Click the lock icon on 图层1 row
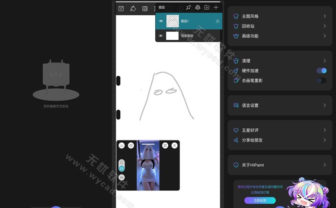The image size is (336, 208). (x=218, y=21)
